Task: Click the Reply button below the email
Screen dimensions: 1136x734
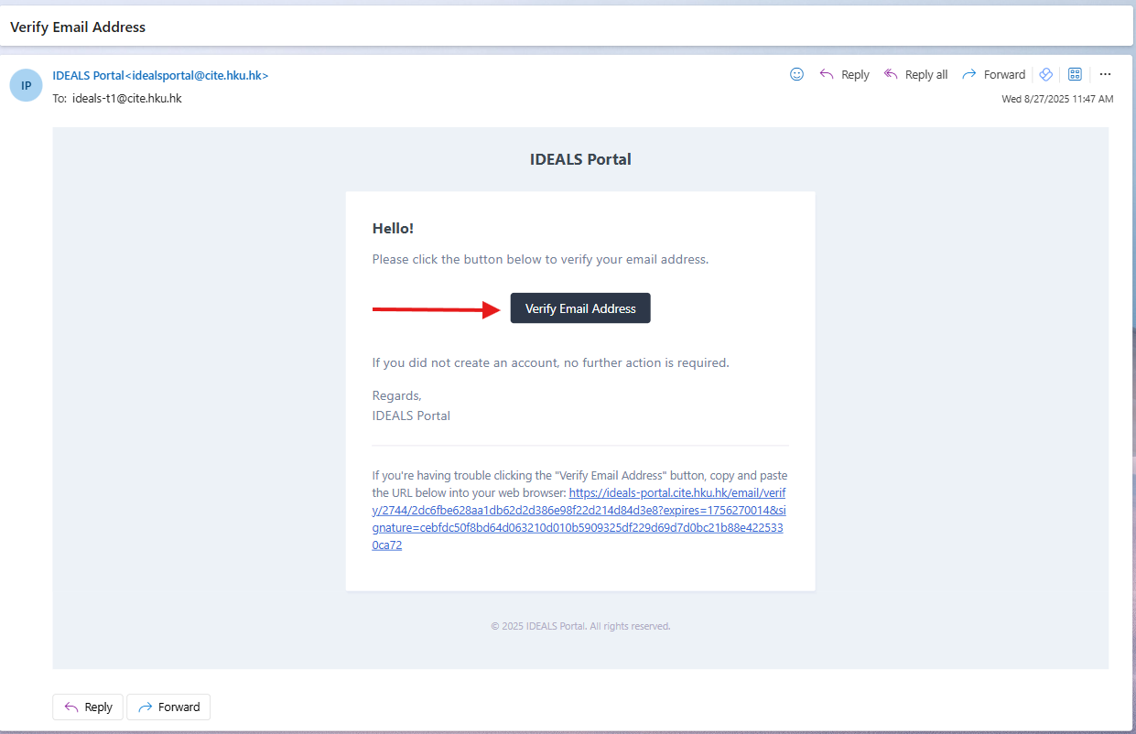Action: coord(88,707)
